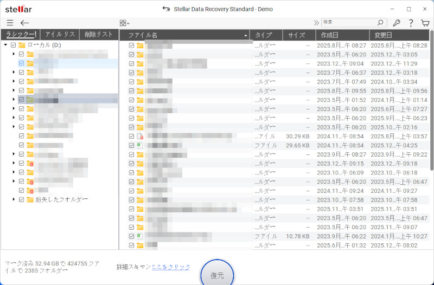This screenshot has width=434, height=285.
Task: Toggle checkbox for row created 2025.8月 08:27
Action: click(131, 46)
